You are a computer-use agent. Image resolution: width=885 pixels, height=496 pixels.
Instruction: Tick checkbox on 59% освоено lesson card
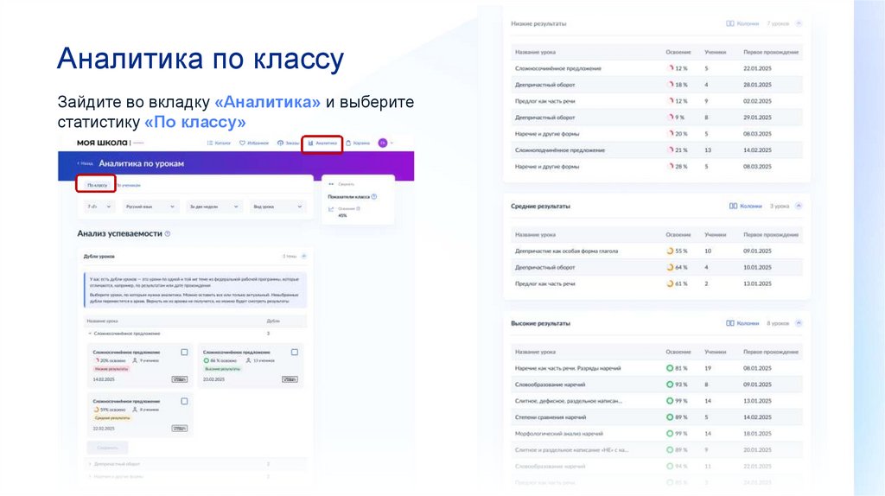coord(184,401)
